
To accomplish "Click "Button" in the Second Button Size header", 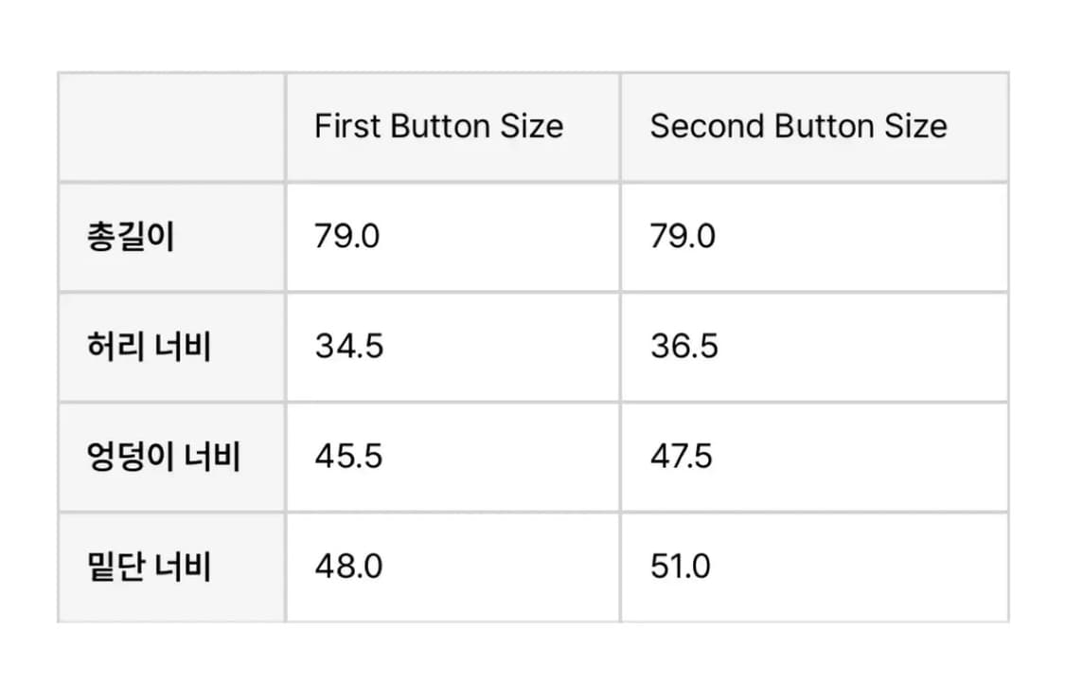I will [823, 127].
